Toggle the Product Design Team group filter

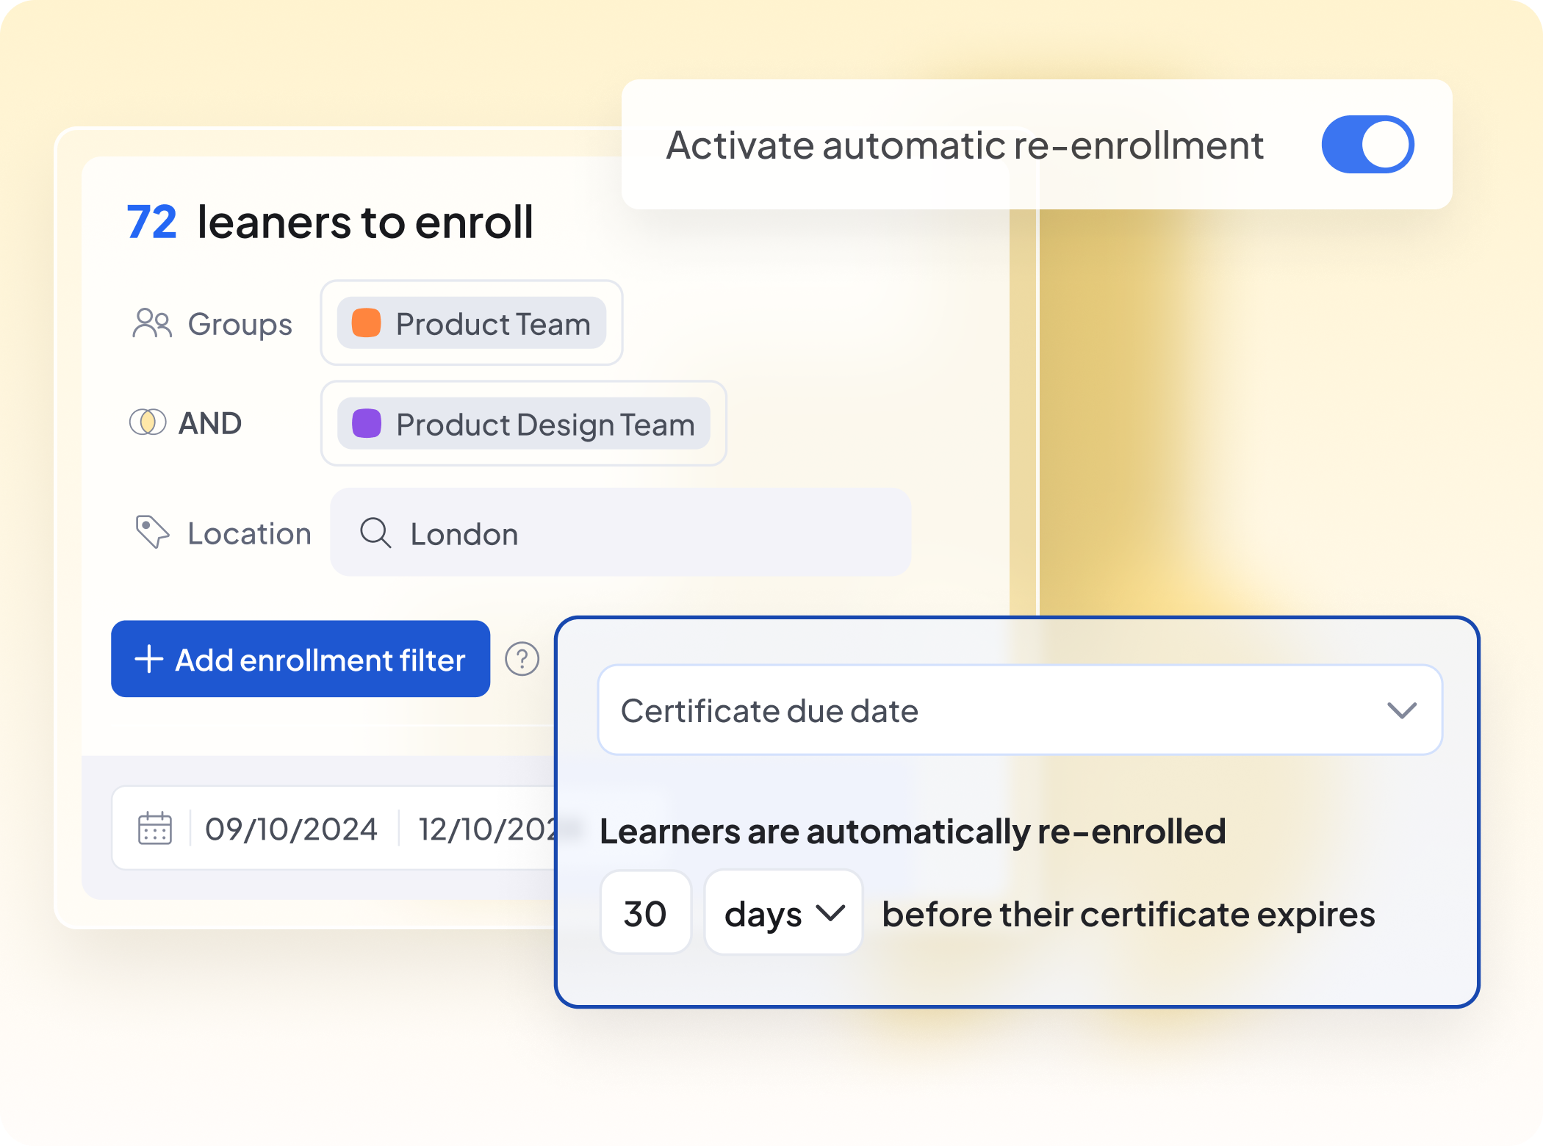click(x=522, y=424)
